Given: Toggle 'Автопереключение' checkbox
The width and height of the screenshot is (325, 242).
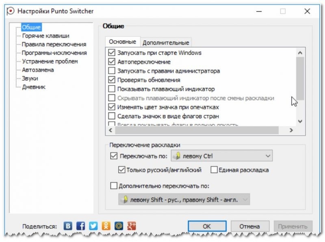Looking at the screenshot, I should point(112,62).
